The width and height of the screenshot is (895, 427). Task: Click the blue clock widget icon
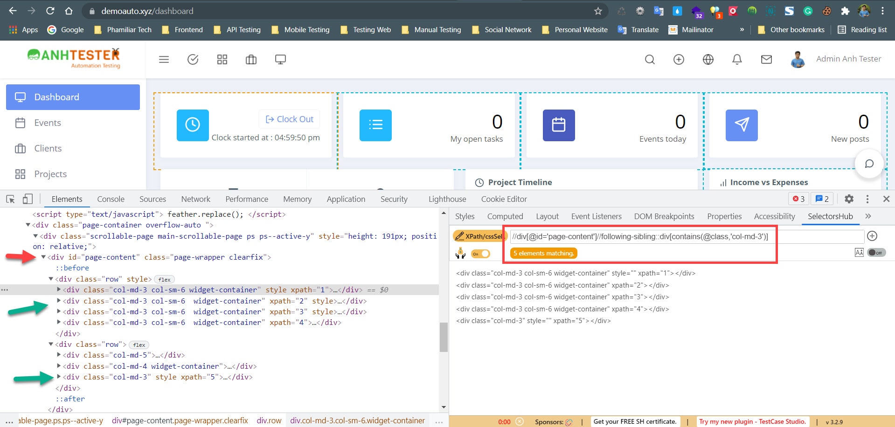pyautogui.click(x=193, y=125)
